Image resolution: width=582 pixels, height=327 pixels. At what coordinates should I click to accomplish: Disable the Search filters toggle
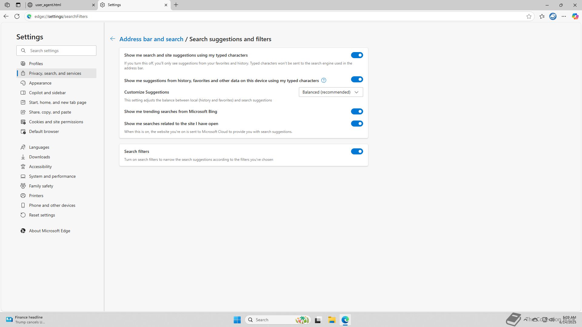[357, 151]
